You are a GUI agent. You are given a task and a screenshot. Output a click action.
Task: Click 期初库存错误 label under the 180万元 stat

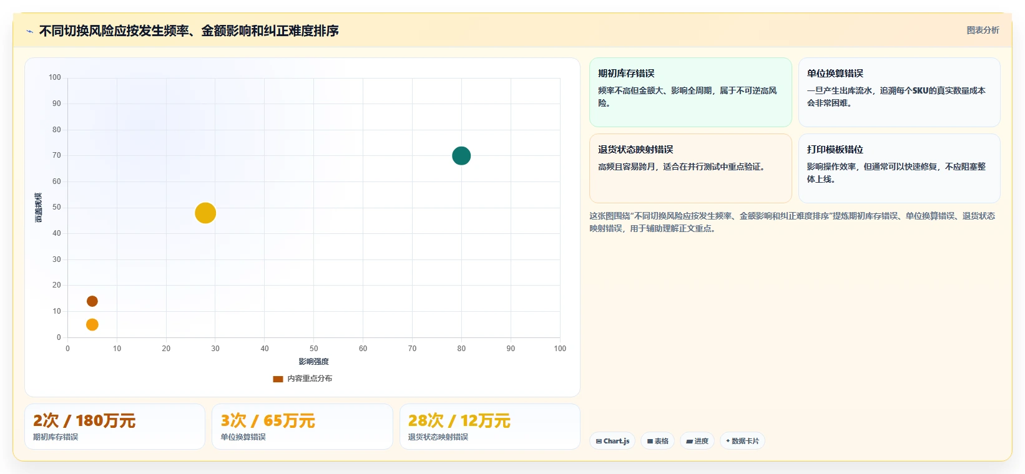pos(56,437)
